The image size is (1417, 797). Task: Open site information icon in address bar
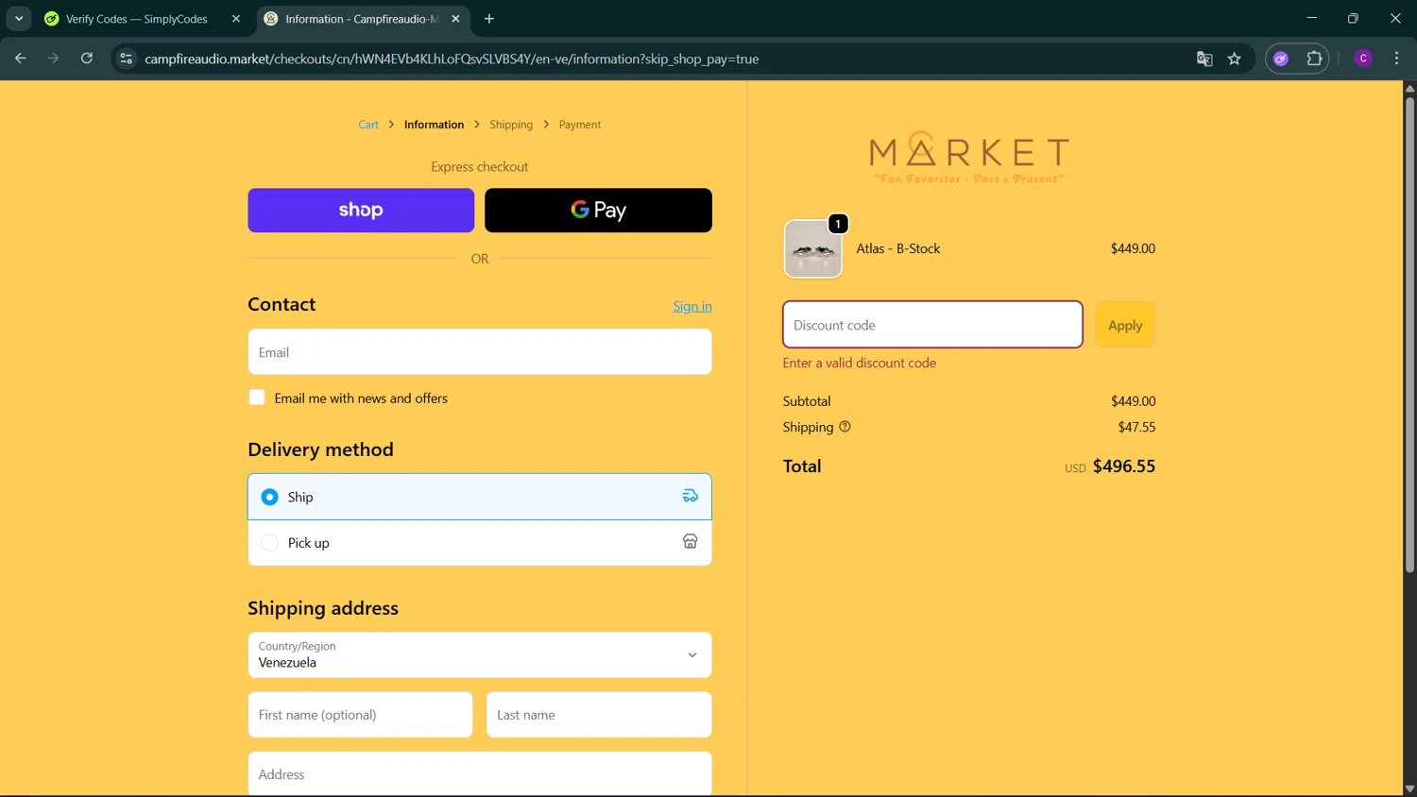click(126, 59)
